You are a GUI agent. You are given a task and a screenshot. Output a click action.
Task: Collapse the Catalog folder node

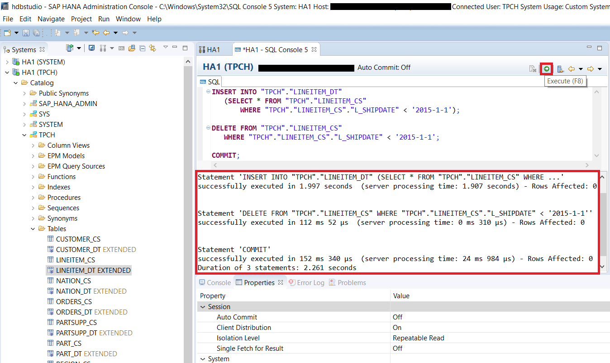click(x=15, y=83)
